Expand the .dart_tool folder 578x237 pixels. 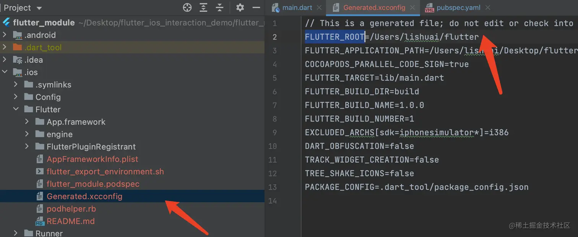[x=5, y=47]
